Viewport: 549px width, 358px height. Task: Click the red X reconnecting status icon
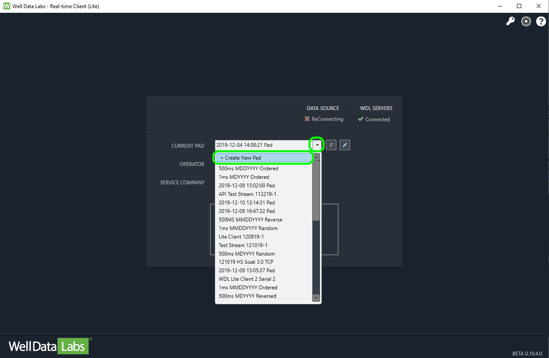click(x=307, y=119)
